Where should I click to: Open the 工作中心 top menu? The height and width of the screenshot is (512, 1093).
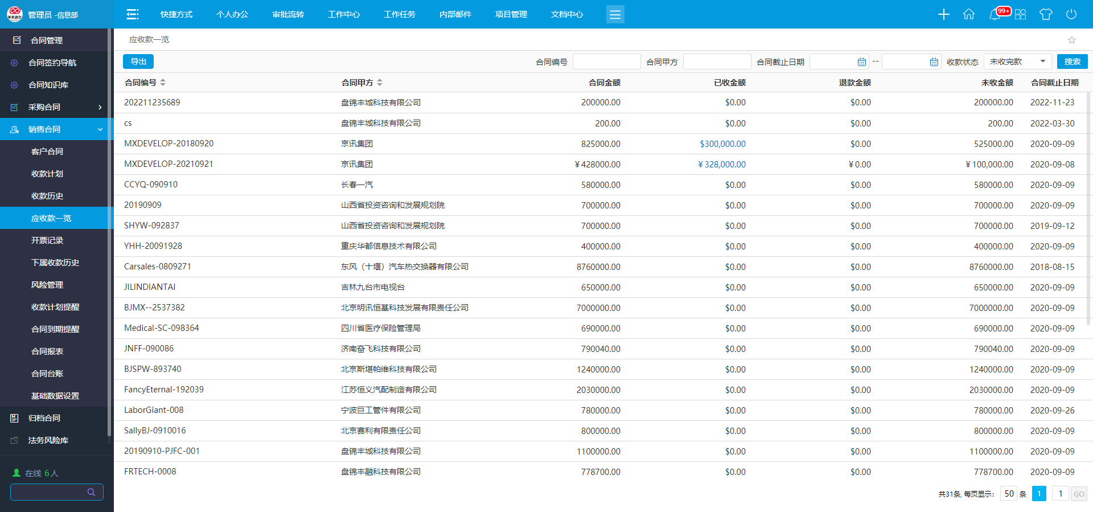[x=344, y=14]
